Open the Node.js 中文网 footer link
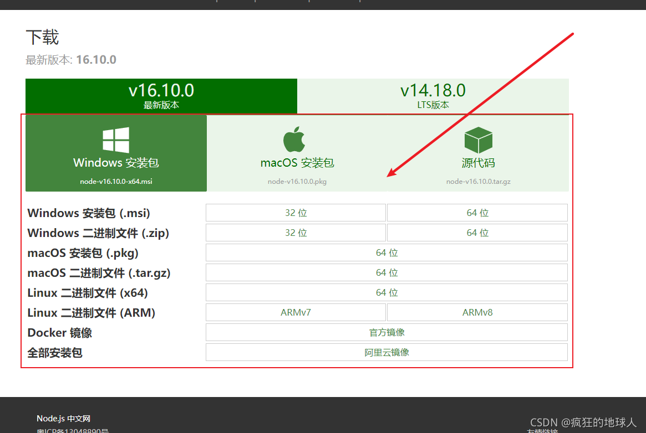 (x=63, y=419)
